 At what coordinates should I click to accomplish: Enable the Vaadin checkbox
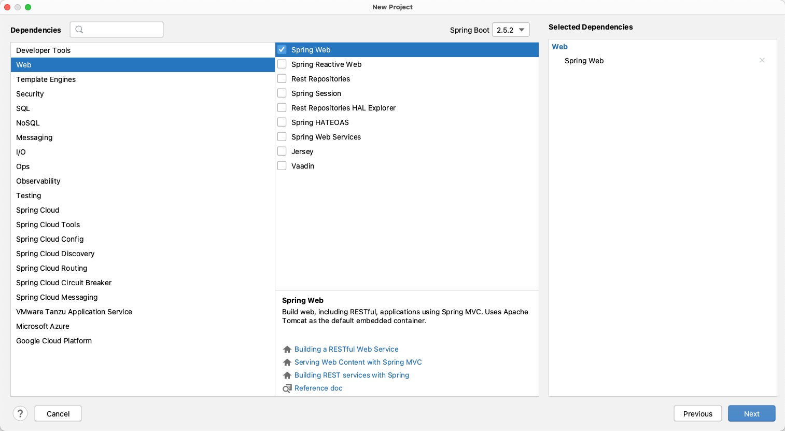click(x=282, y=166)
